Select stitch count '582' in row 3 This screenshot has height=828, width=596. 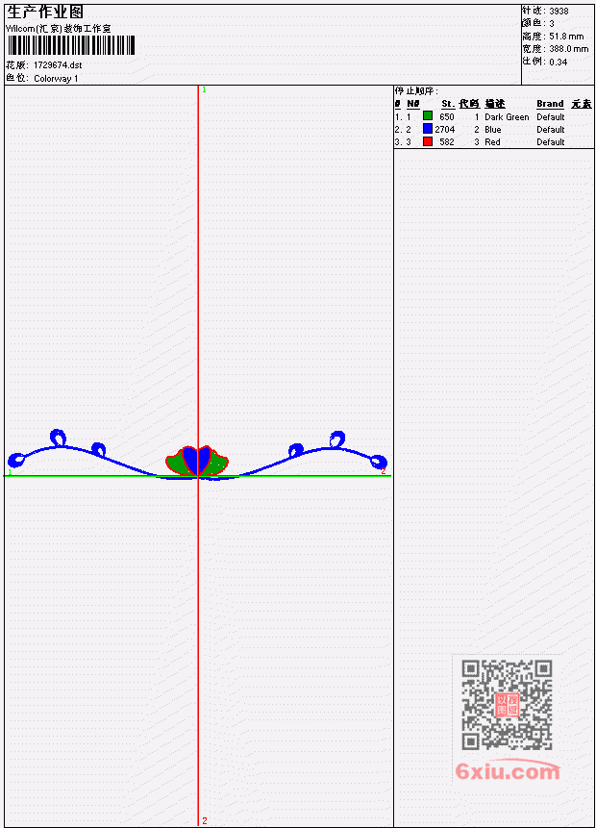point(447,142)
